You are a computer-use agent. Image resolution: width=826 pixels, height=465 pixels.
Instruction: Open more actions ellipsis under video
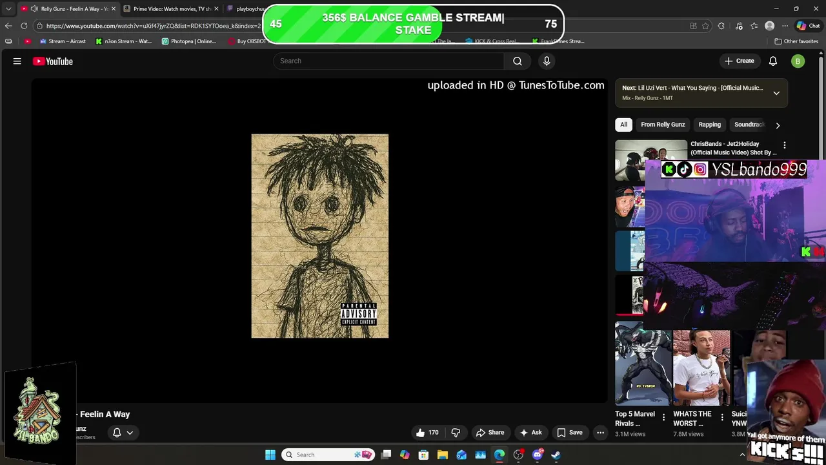click(x=601, y=433)
